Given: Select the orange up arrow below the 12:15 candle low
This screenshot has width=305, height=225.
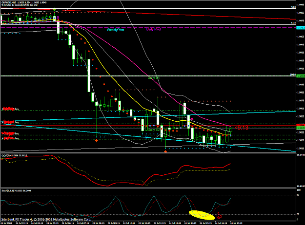Looking at the screenshot, I should click(x=165, y=151).
